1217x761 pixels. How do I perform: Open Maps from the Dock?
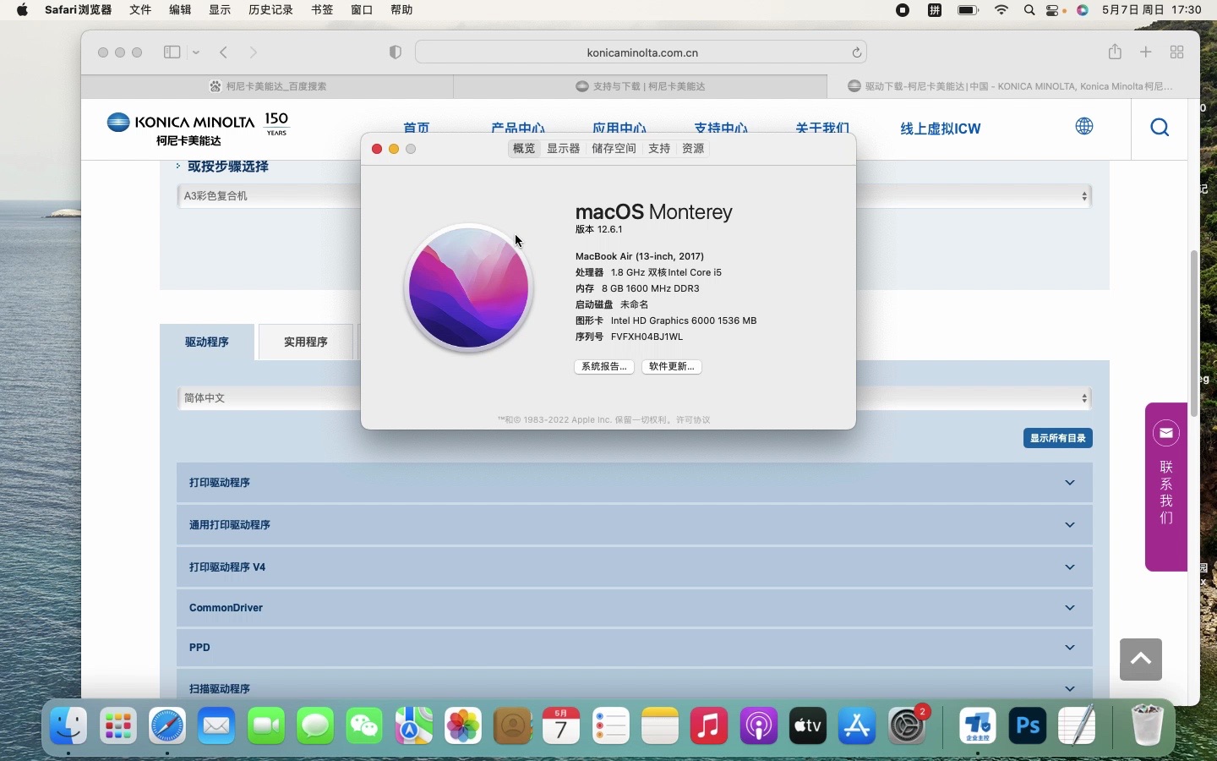(414, 725)
